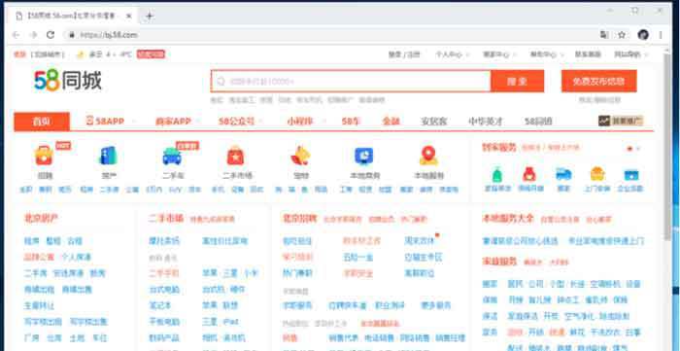The height and width of the screenshot is (351, 680).
Task: Expand the 58APP dropdown arrow
Action: click(x=133, y=122)
